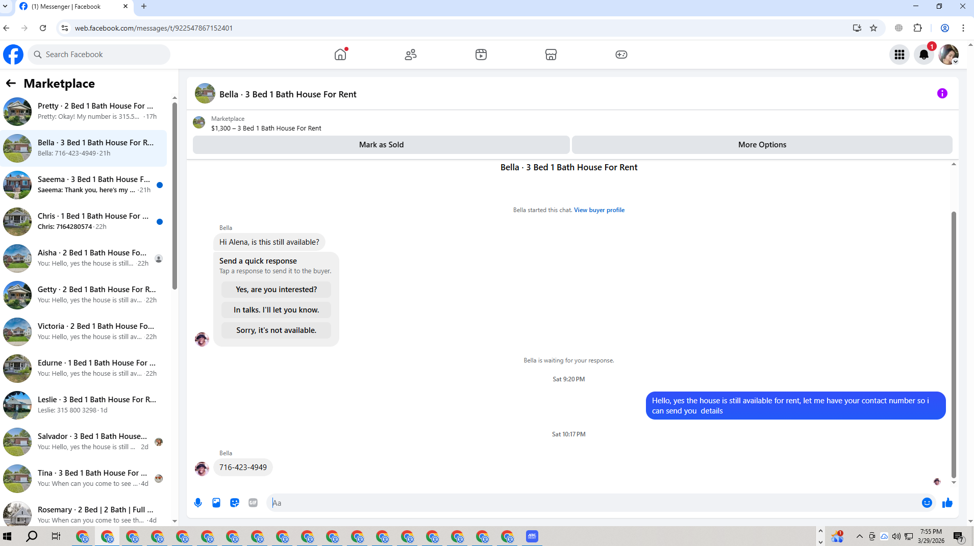This screenshot has height=546, width=974.
Task: Open Chris's 1 Bed conversation
Action: tap(84, 221)
